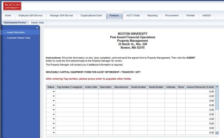Click the table scroll down arrow
Image resolution: width=224 pixels, height=138 pixels.
[x=217, y=133]
